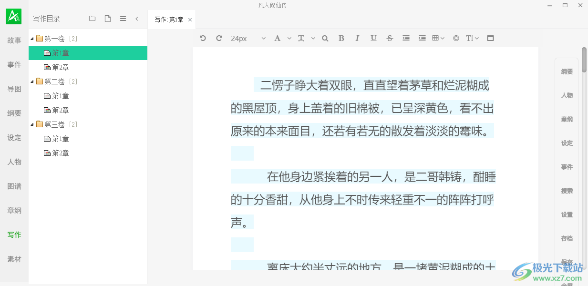Open 故事 in left sidebar

tap(14, 41)
